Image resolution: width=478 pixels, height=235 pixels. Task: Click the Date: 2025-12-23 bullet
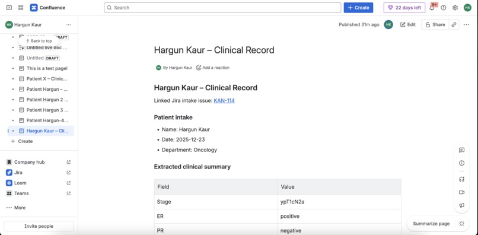point(183,140)
